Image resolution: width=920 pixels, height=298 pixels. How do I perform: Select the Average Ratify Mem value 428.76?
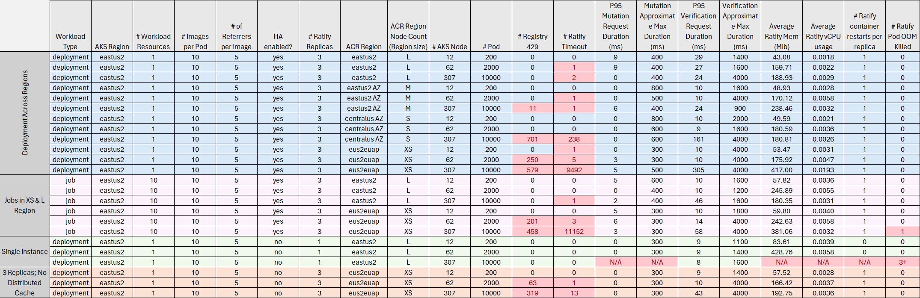tap(781, 252)
